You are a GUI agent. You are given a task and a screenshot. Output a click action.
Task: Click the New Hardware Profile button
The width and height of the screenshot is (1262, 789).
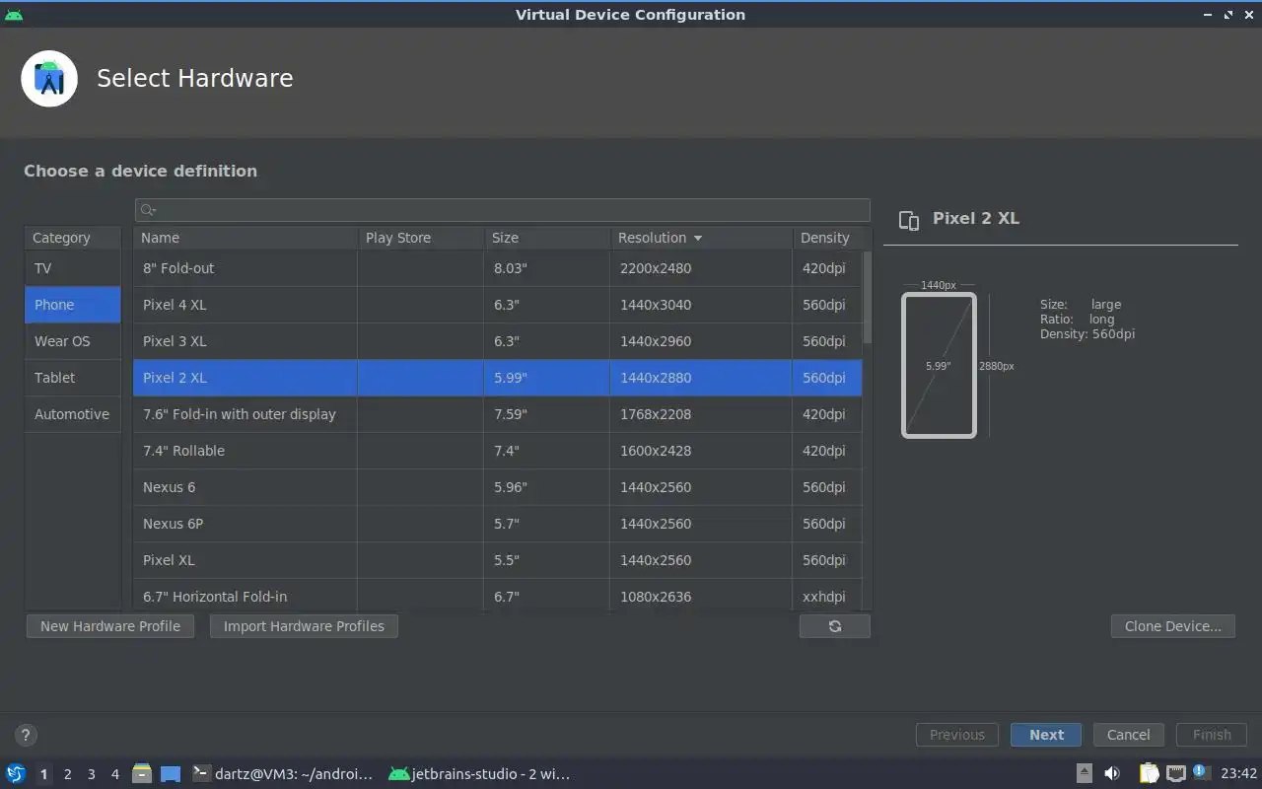click(110, 626)
